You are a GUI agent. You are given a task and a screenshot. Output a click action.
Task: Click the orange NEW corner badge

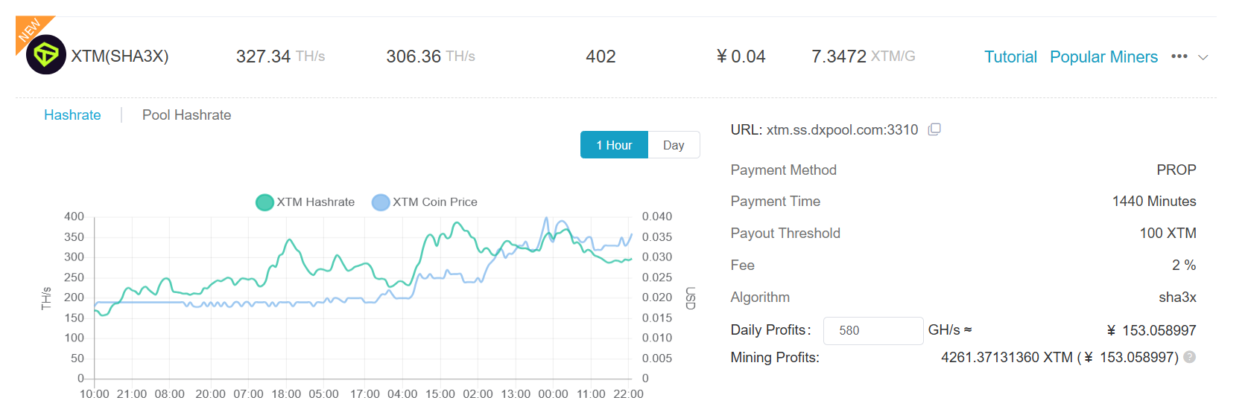[x=30, y=30]
